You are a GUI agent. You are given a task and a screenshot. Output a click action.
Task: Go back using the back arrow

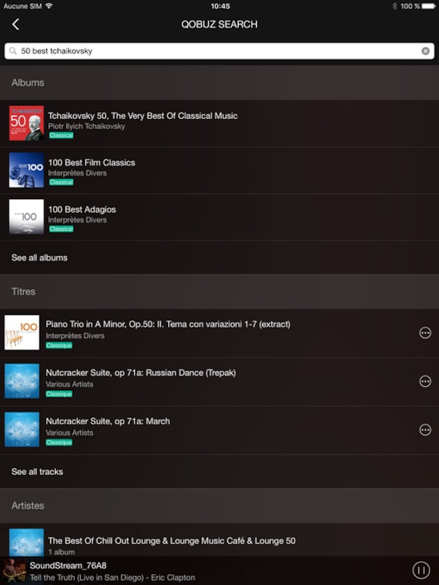16,24
